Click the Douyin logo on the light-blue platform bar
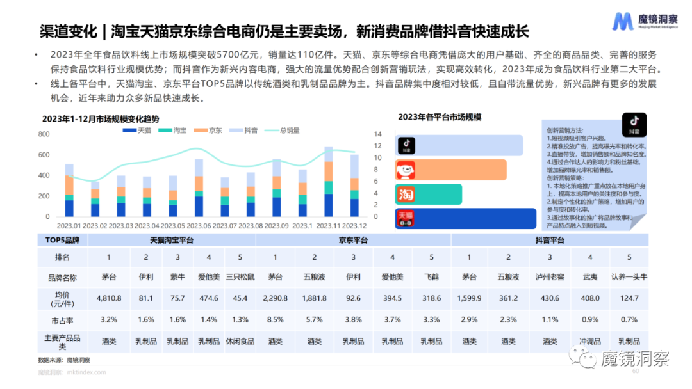This screenshot has height=389, width=692. (406, 145)
